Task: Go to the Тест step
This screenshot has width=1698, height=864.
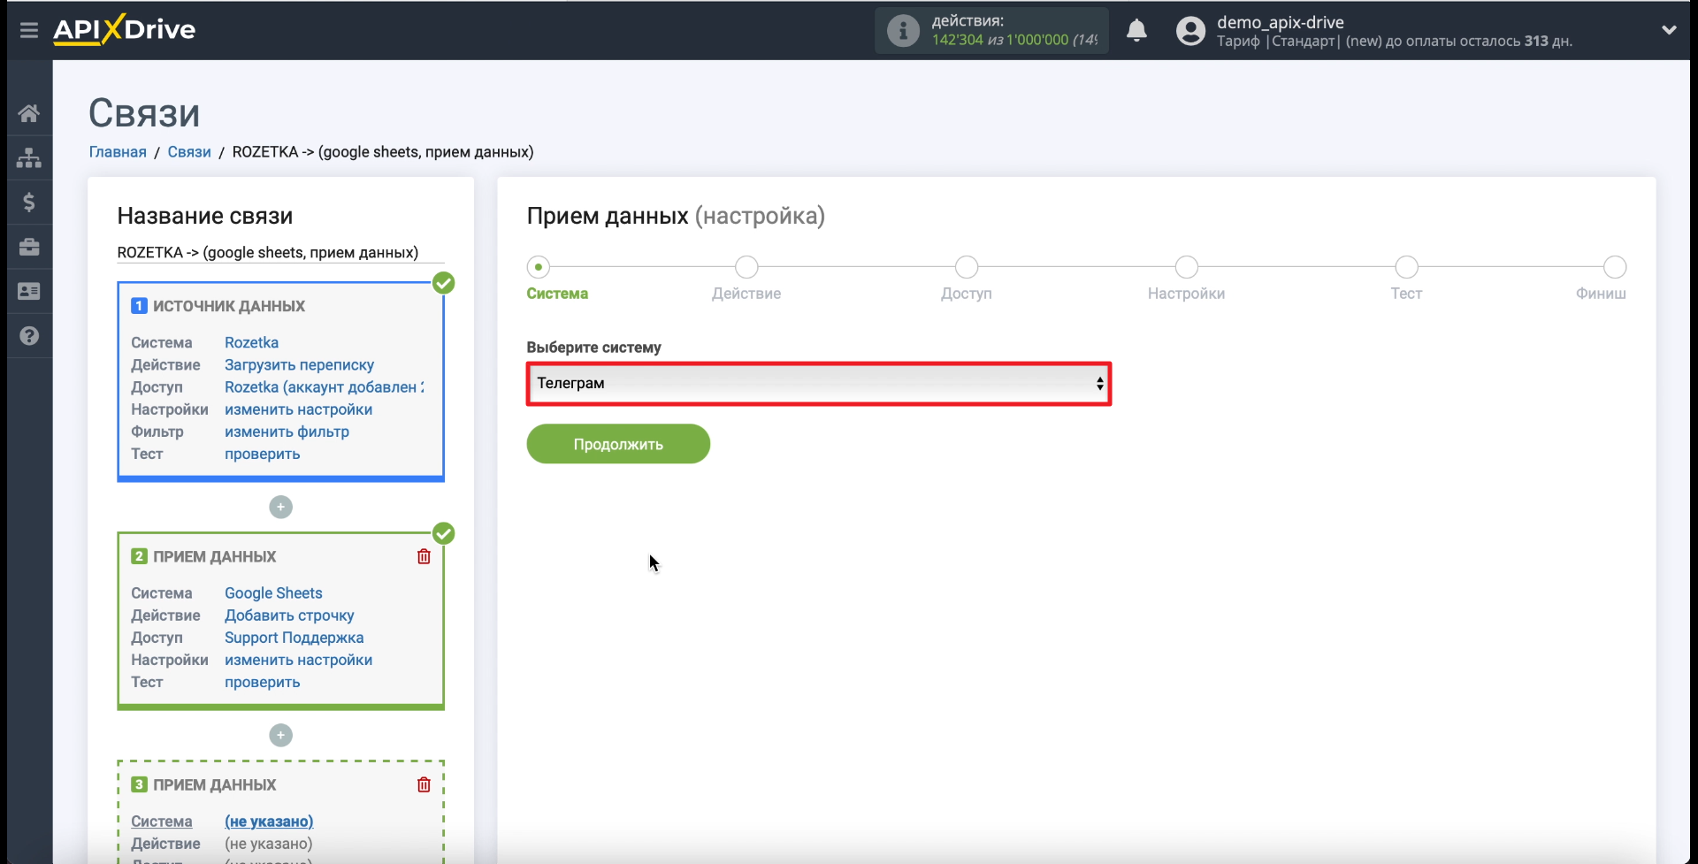Action: pyautogui.click(x=1406, y=267)
